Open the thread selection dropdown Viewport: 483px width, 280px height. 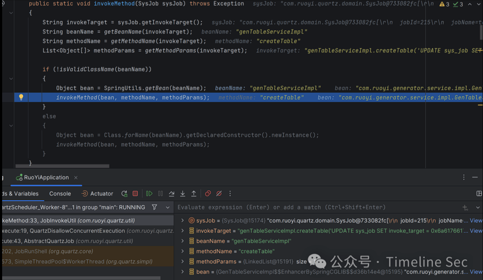tap(168, 207)
